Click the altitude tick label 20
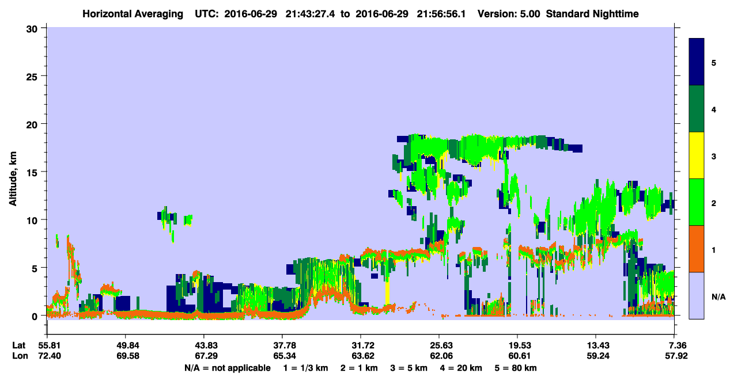 pos(33,124)
